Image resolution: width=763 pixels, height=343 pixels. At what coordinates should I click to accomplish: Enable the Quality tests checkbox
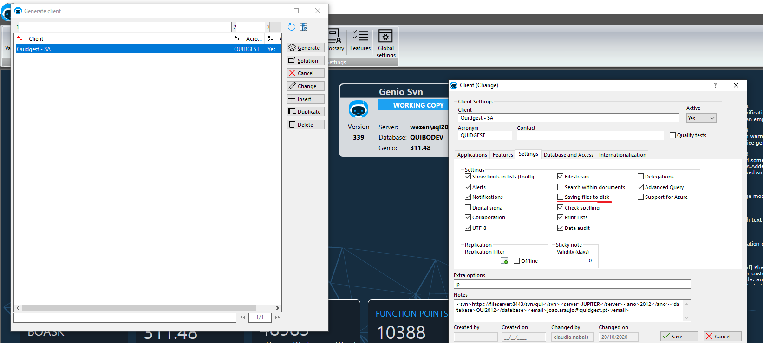point(673,135)
